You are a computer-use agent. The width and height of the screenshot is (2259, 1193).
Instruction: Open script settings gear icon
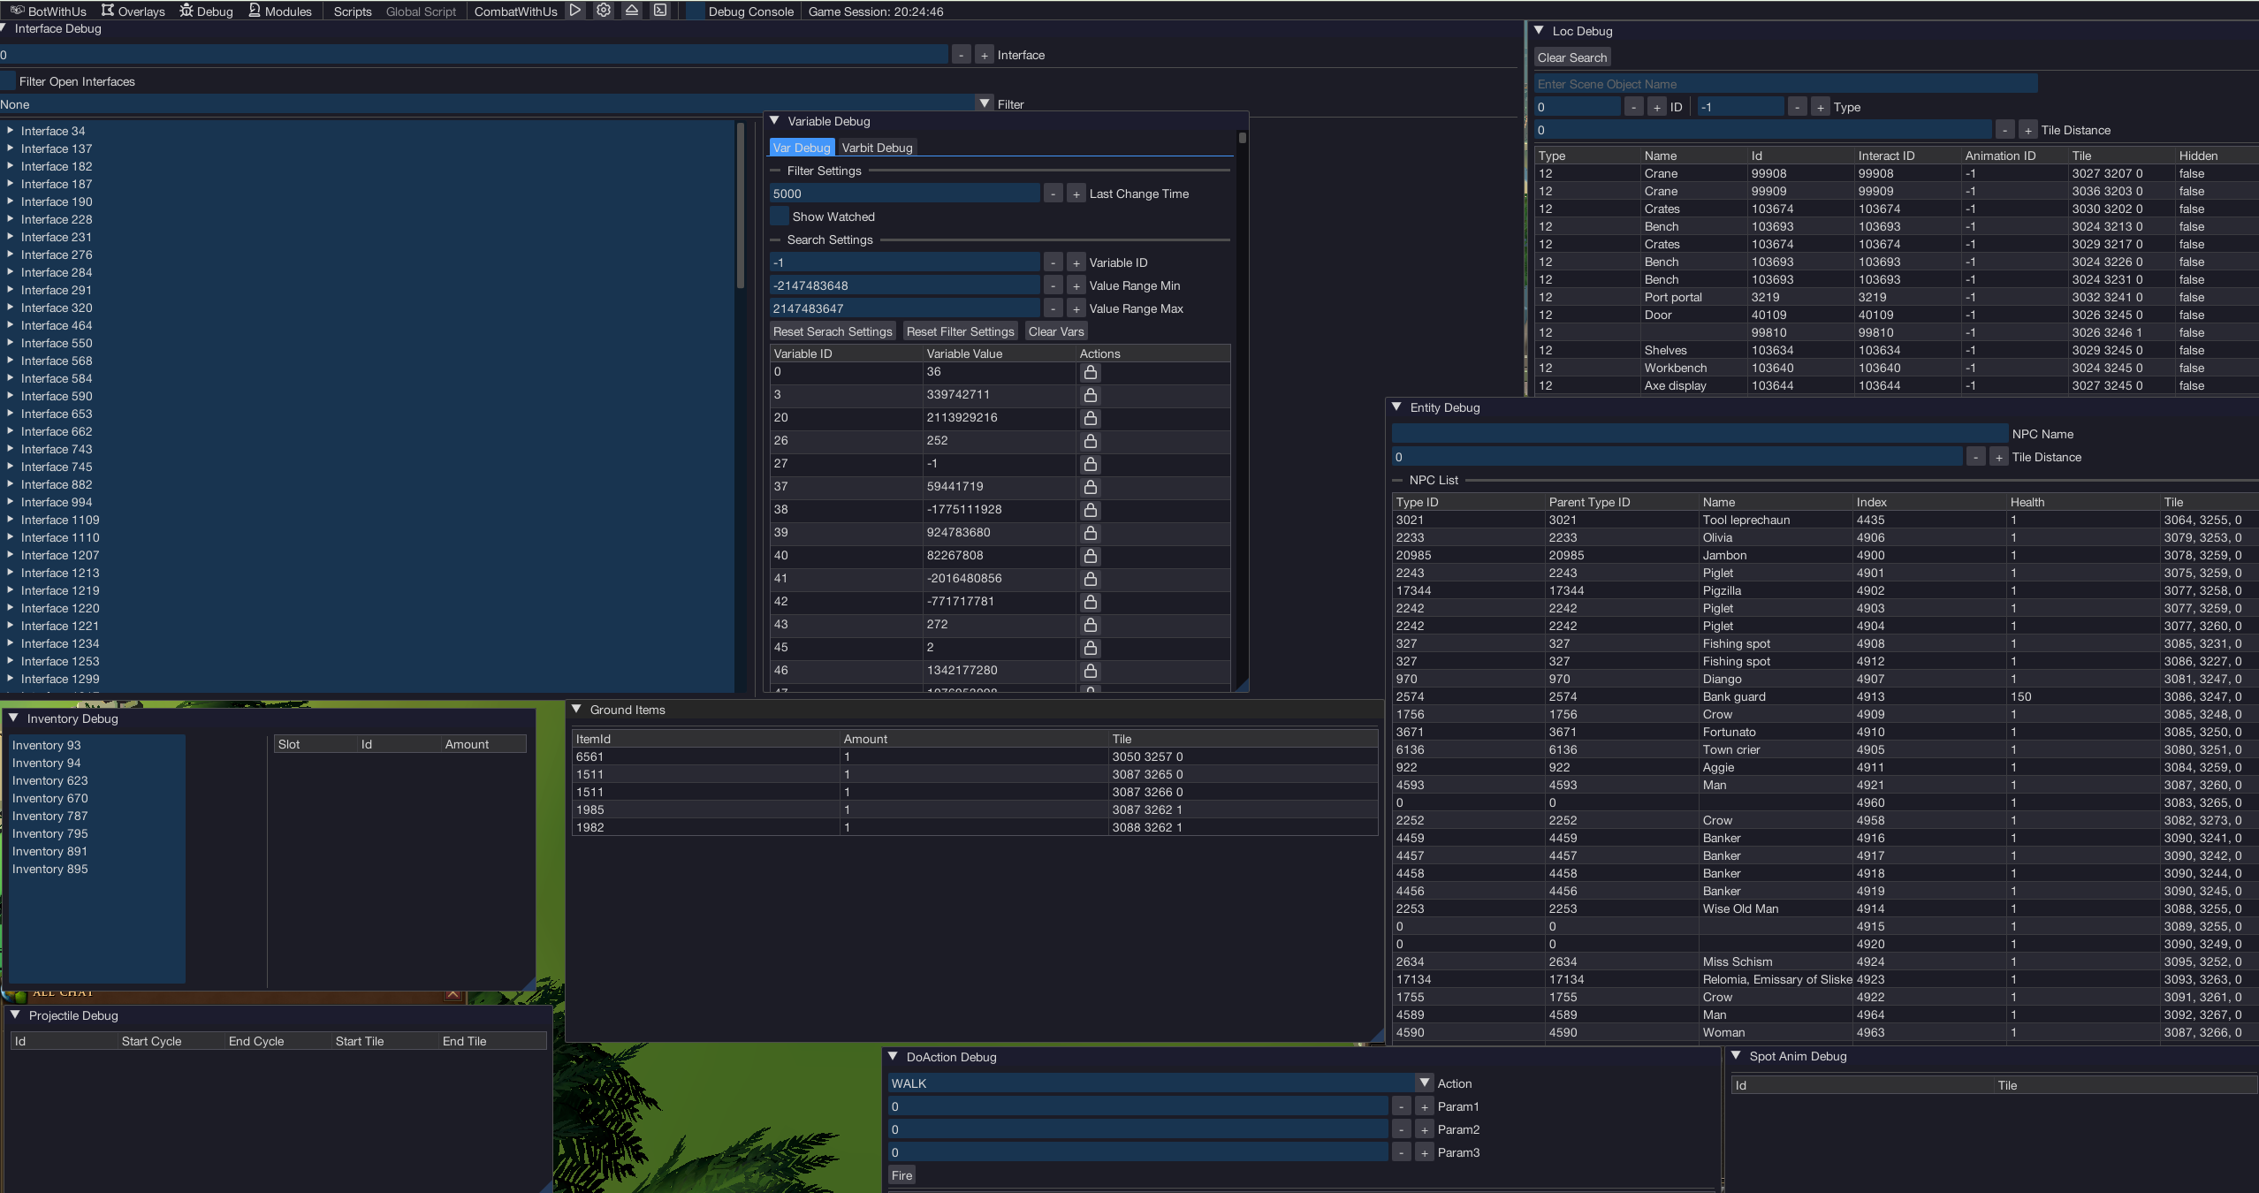click(604, 11)
